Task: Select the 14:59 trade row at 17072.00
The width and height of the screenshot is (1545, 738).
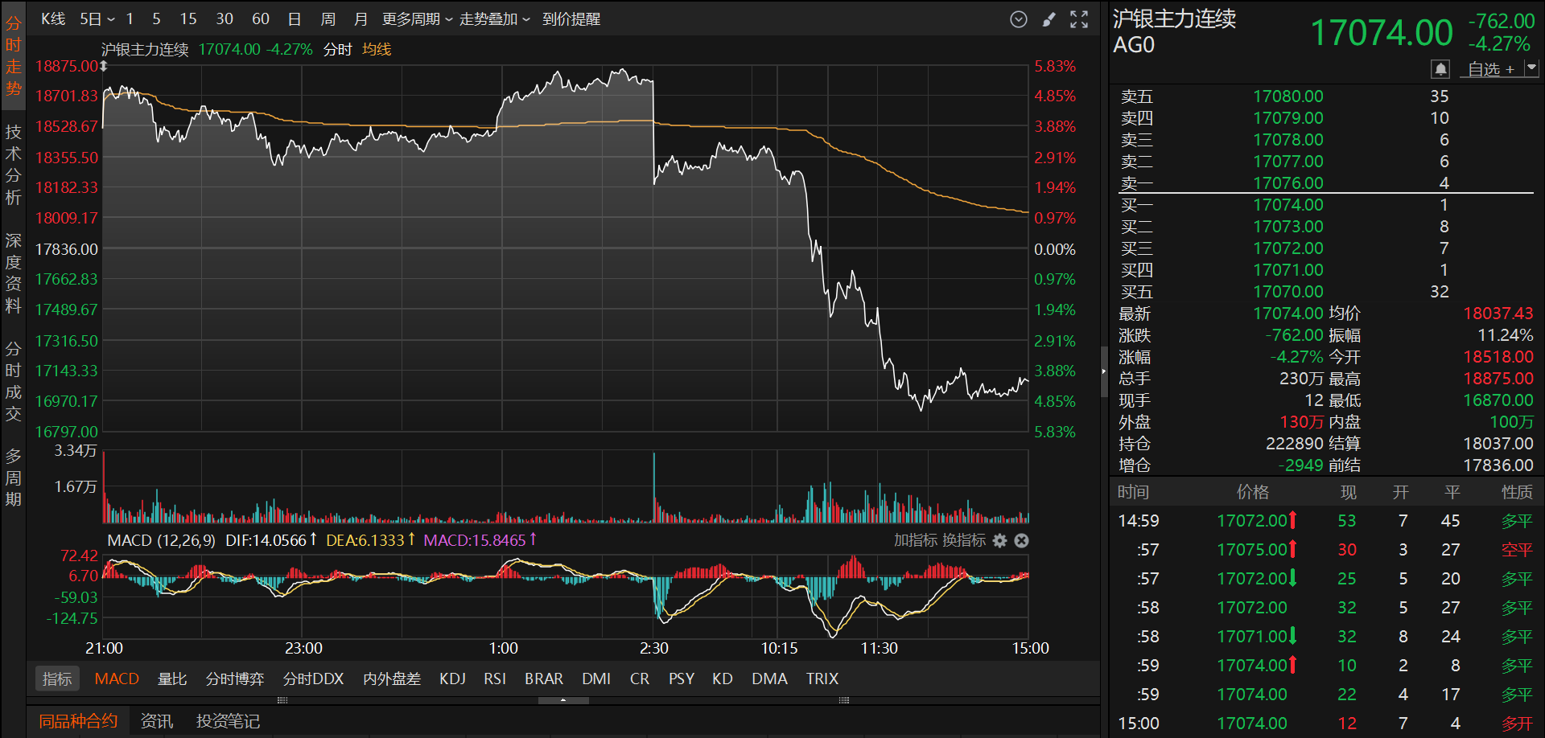Action: pos(1326,521)
